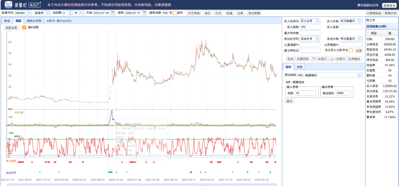Open the 前复权 adjustment dropdown
Screen dimensions: 399x186
point(42,13)
